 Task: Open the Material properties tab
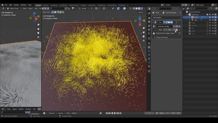tap(149, 66)
